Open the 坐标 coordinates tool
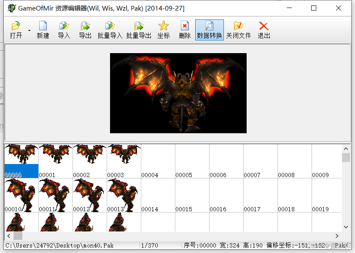 tap(163, 30)
